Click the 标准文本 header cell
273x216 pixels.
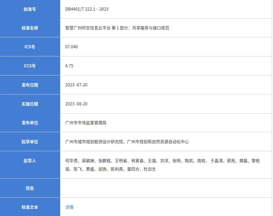tap(30, 207)
